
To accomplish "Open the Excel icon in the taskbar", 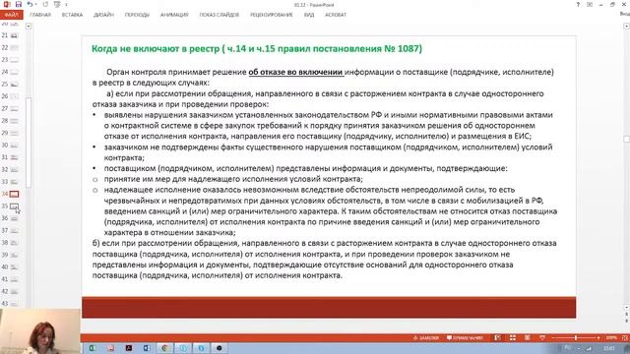I will pyautogui.click(x=92, y=348).
